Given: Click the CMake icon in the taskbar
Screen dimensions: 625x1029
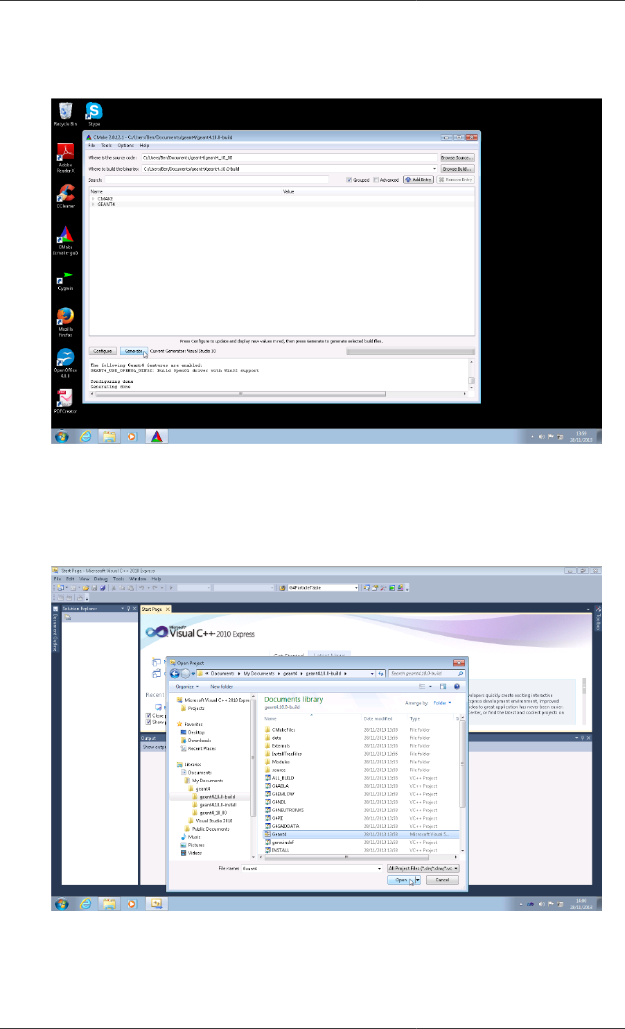Looking at the screenshot, I should [157, 437].
